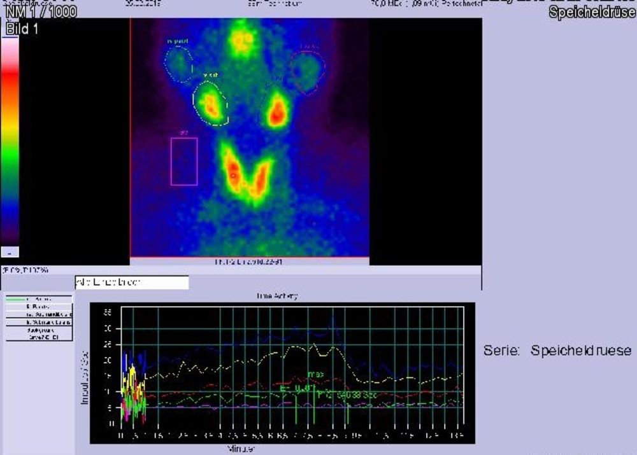Click the 'Speicheldrüse' title in the header
637x455 pixels.
(592, 12)
